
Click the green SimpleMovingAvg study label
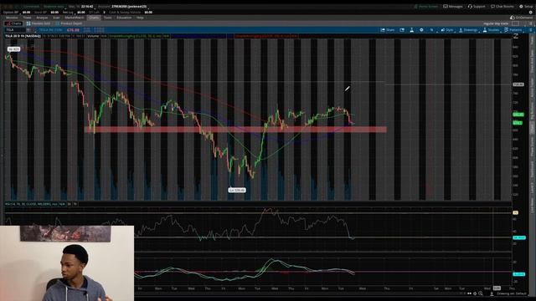pos(139,36)
